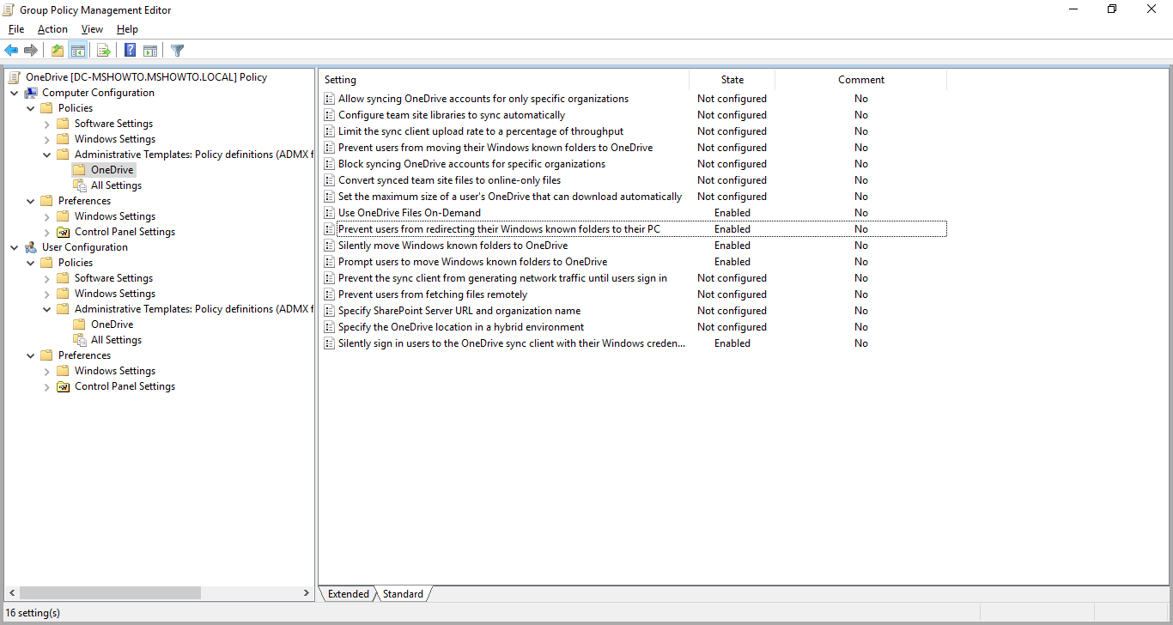The height and width of the screenshot is (625, 1173).
Task: Click the User Configuration node icon
Action: tap(31, 247)
